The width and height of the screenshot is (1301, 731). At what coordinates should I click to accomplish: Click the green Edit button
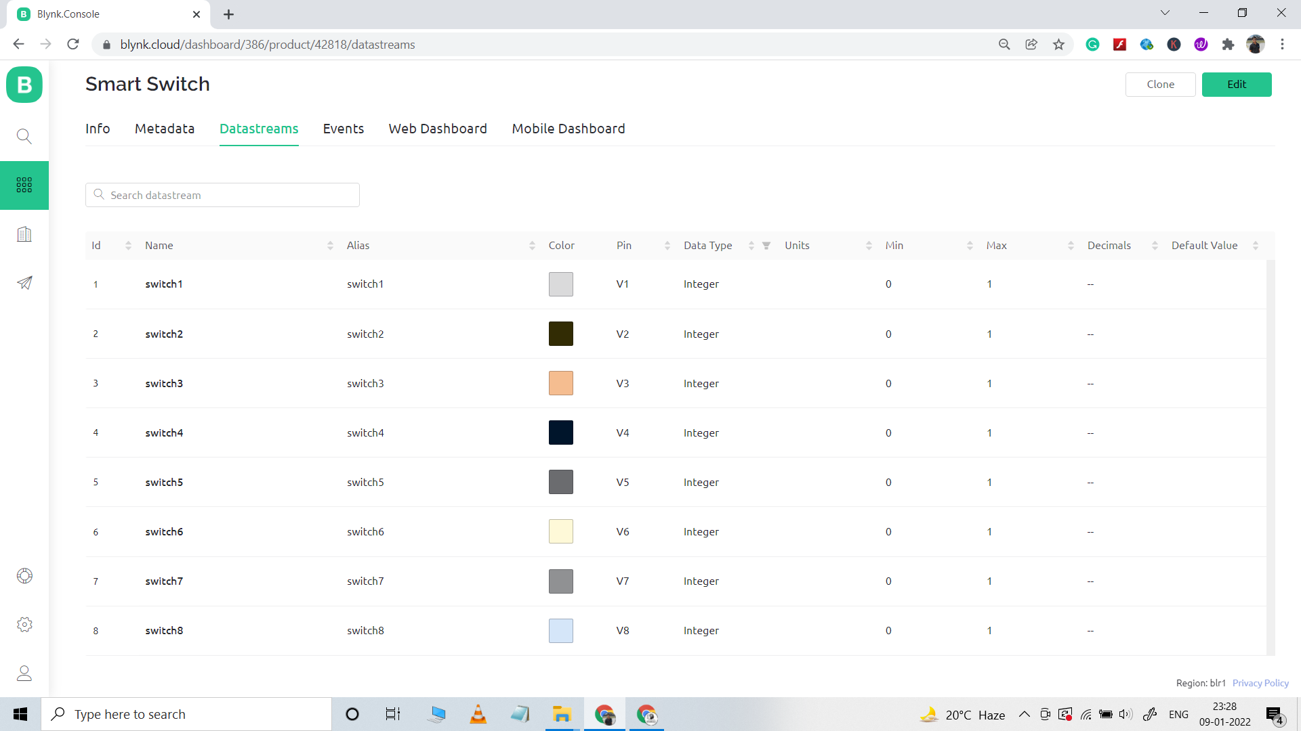(x=1236, y=85)
